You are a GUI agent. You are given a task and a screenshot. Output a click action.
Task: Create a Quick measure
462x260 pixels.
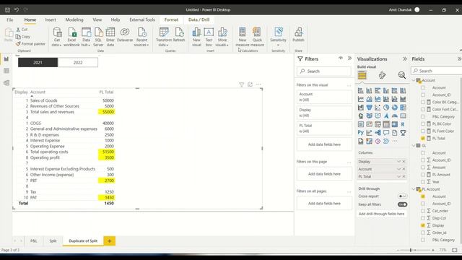tap(257, 37)
